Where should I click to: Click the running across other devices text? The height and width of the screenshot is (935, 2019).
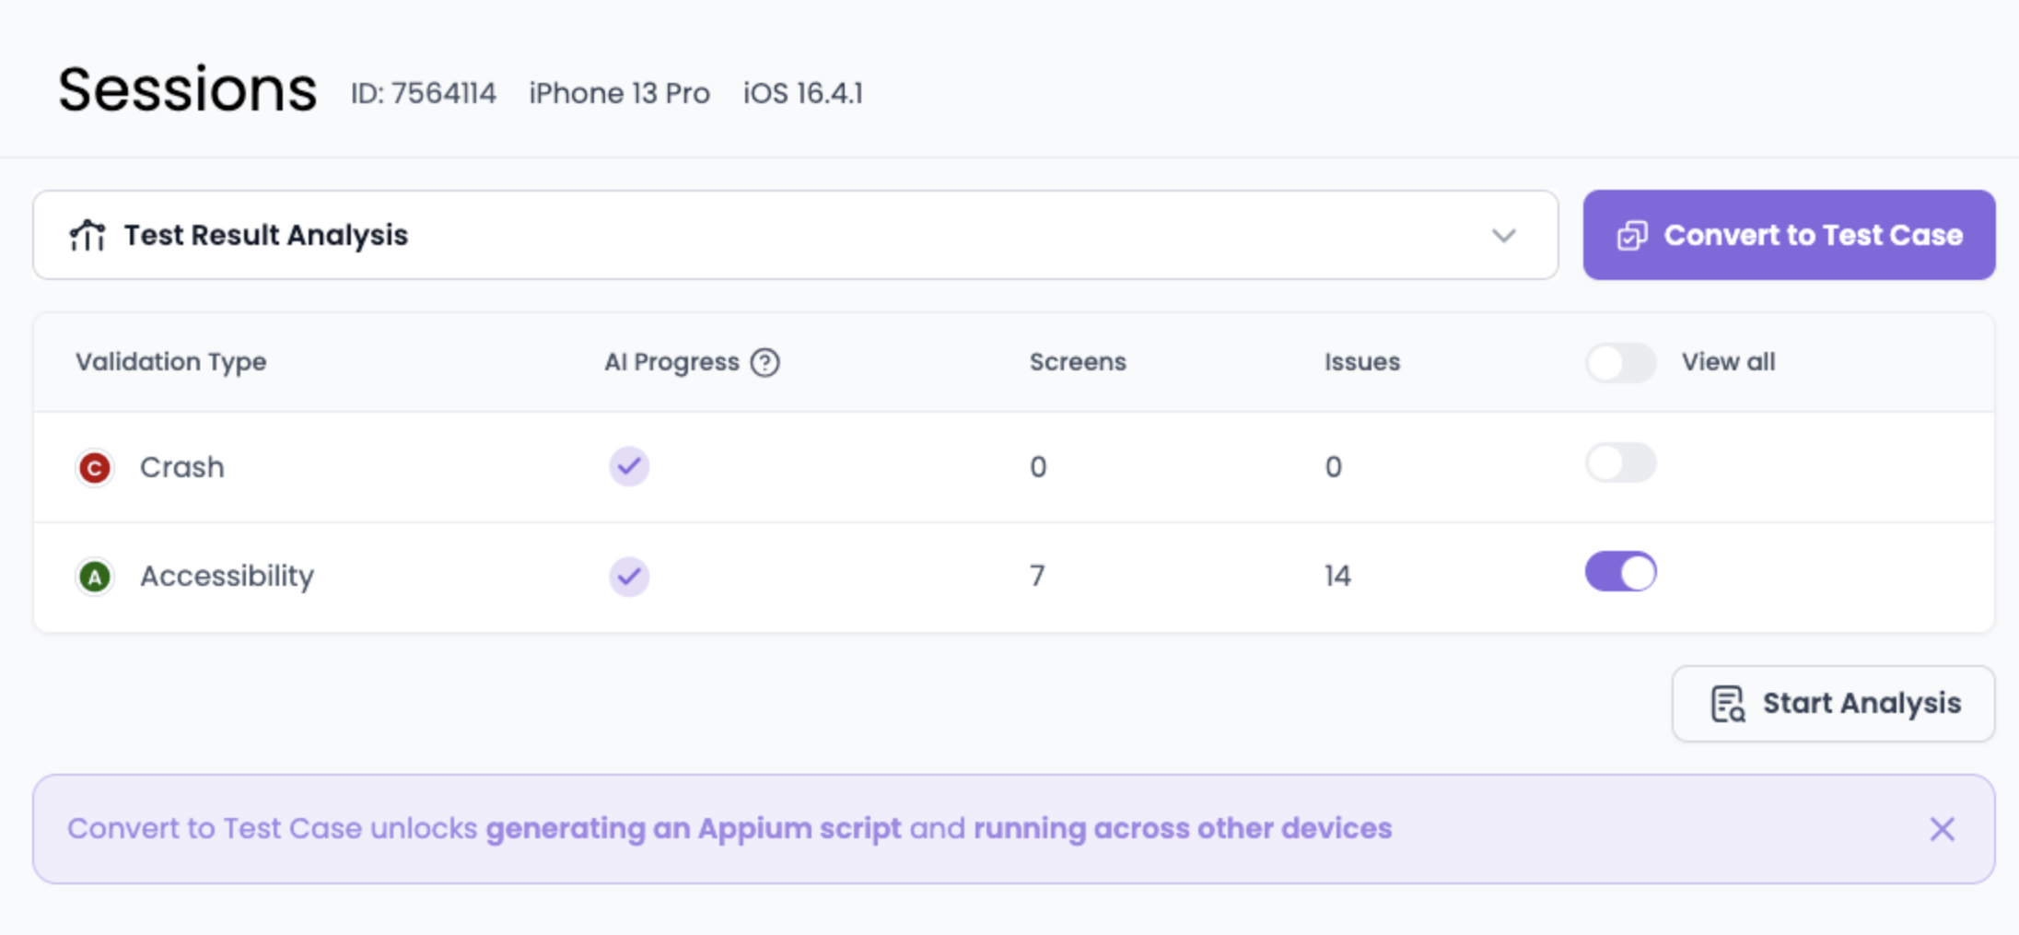[1183, 829]
